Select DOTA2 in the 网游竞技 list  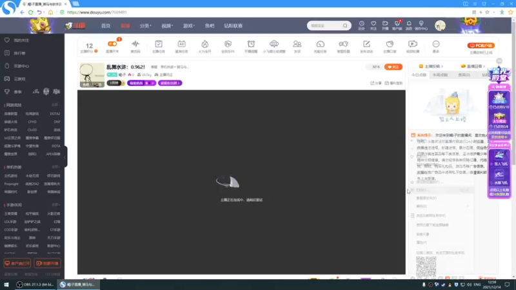click(x=55, y=114)
